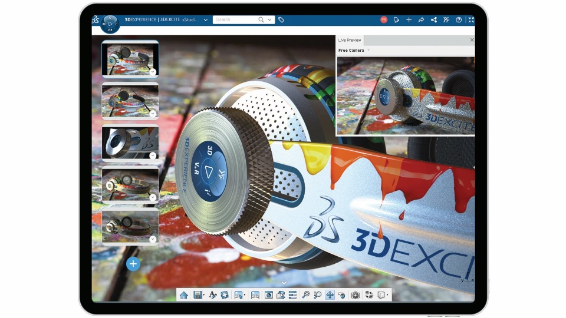Screen dimensions: 566x318
Task: Expand the Save options dropdown arrow
Action: (x=204, y=295)
